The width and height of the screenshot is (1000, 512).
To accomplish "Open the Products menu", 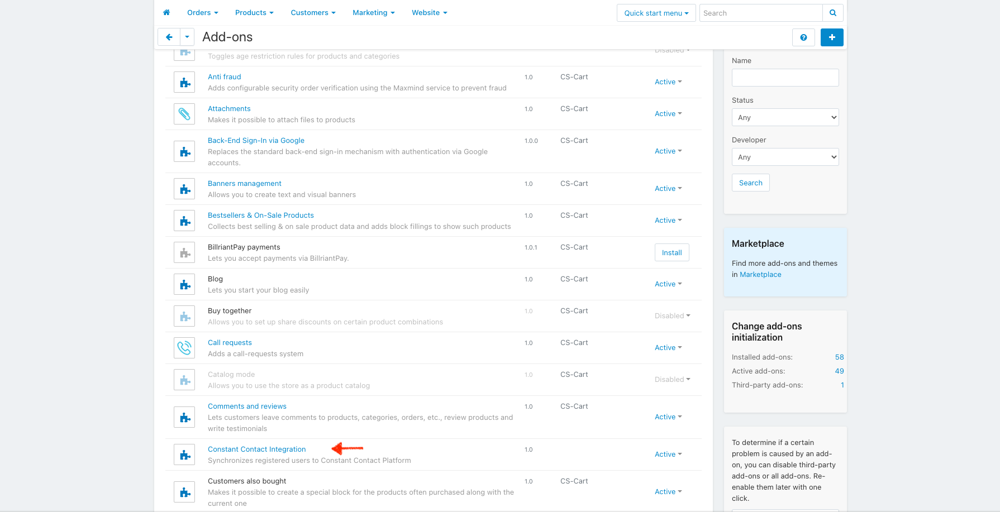I will [x=254, y=13].
